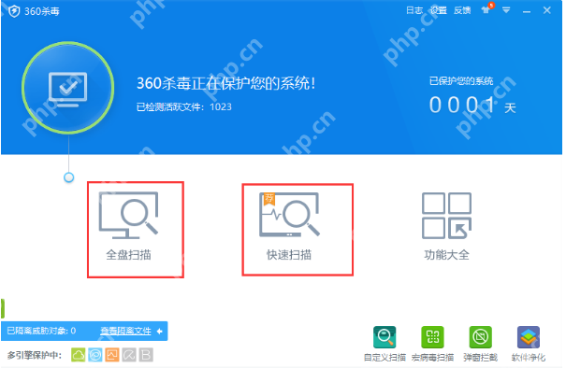Open the 功能大全 feature collection

[x=446, y=226]
